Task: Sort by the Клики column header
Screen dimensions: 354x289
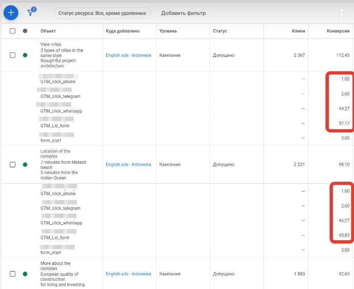Action: click(298, 31)
